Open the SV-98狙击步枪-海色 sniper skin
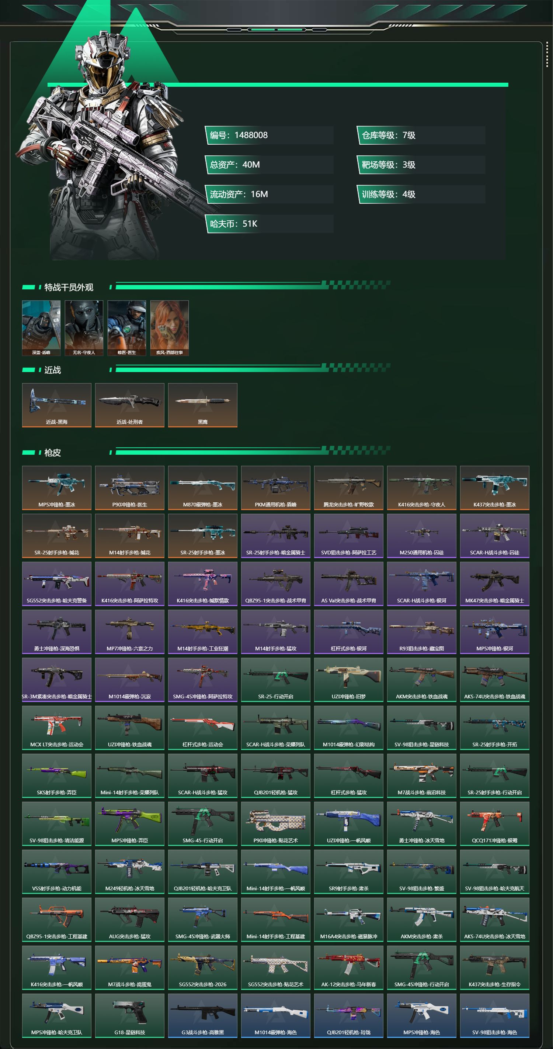The width and height of the screenshot is (553, 1049). (x=494, y=1016)
